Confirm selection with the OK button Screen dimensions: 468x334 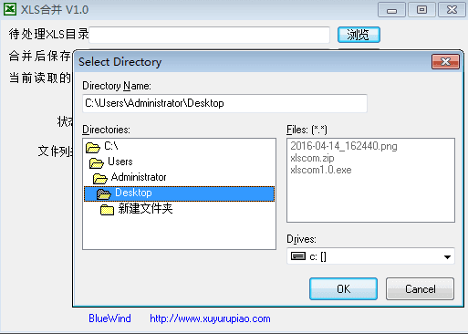(343, 288)
